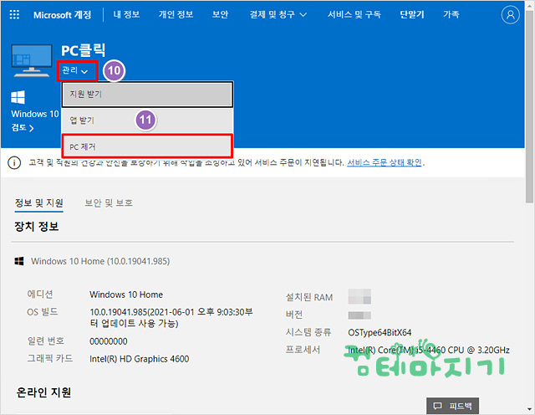Open the 서비스 및 구독 nav item

(x=354, y=14)
